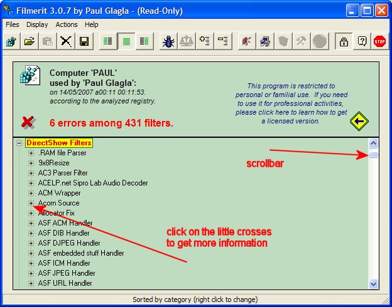Click the yellow diamond back arrow icon
This screenshot has width=392, height=307.
(359, 121)
